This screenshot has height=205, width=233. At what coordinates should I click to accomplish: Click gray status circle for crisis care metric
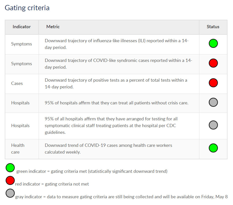click(213, 102)
